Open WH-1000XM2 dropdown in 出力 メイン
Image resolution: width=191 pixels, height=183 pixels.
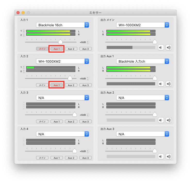point(143,25)
